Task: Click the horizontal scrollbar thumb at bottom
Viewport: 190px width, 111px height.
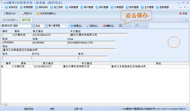Action: (x=6, y=104)
